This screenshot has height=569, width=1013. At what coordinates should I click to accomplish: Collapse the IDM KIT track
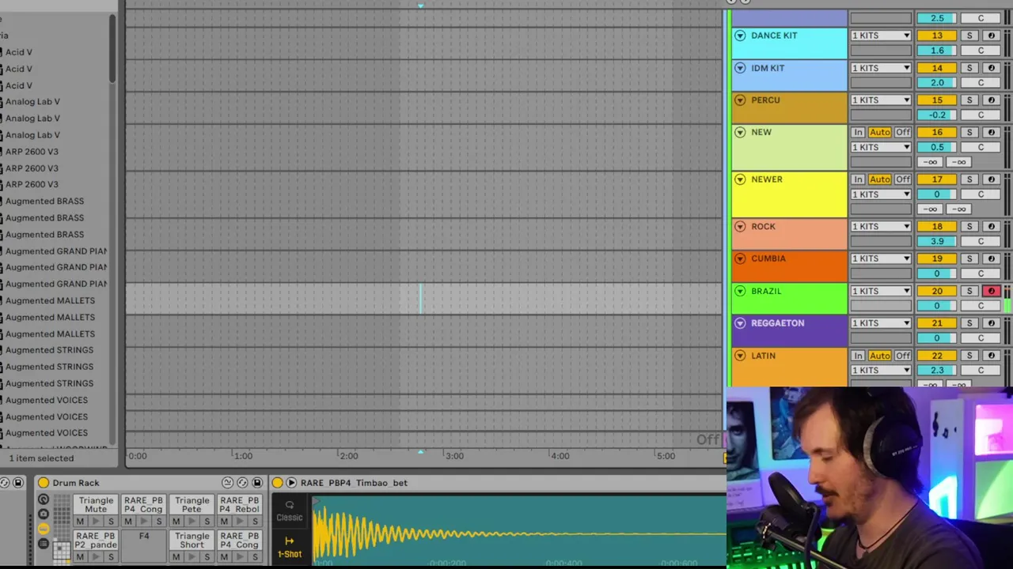tap(740, 68)
